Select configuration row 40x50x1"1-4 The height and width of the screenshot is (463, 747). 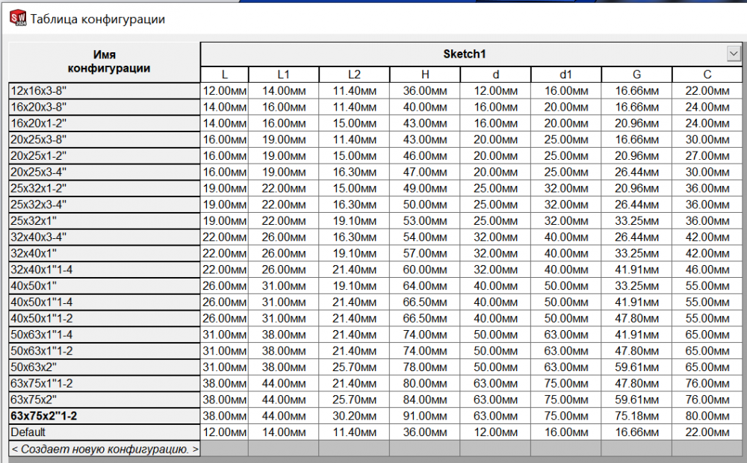[105, 302]
